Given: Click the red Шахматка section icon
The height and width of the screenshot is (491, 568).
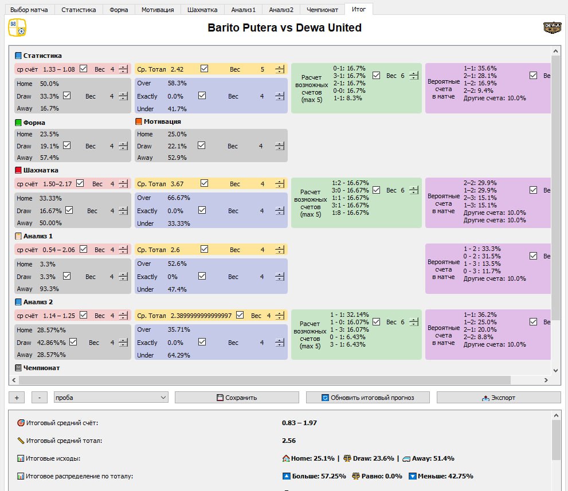Looking at the screenshot, I should click(x=18, y=170).
